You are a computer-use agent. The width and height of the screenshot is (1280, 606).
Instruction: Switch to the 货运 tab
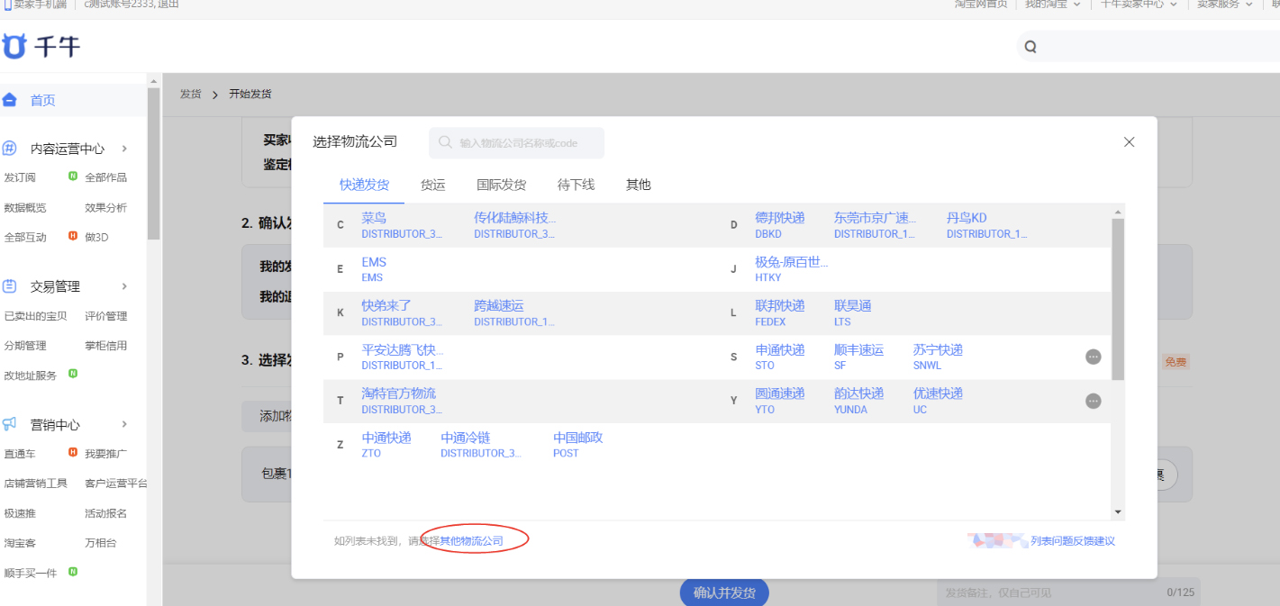(432, 185)
